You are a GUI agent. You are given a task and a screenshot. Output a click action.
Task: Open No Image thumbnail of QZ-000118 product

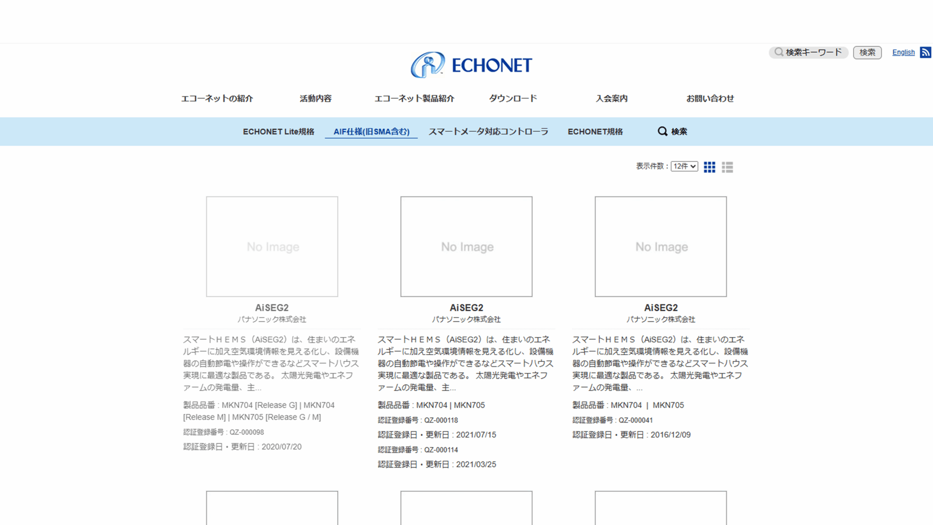click(466, 247)
